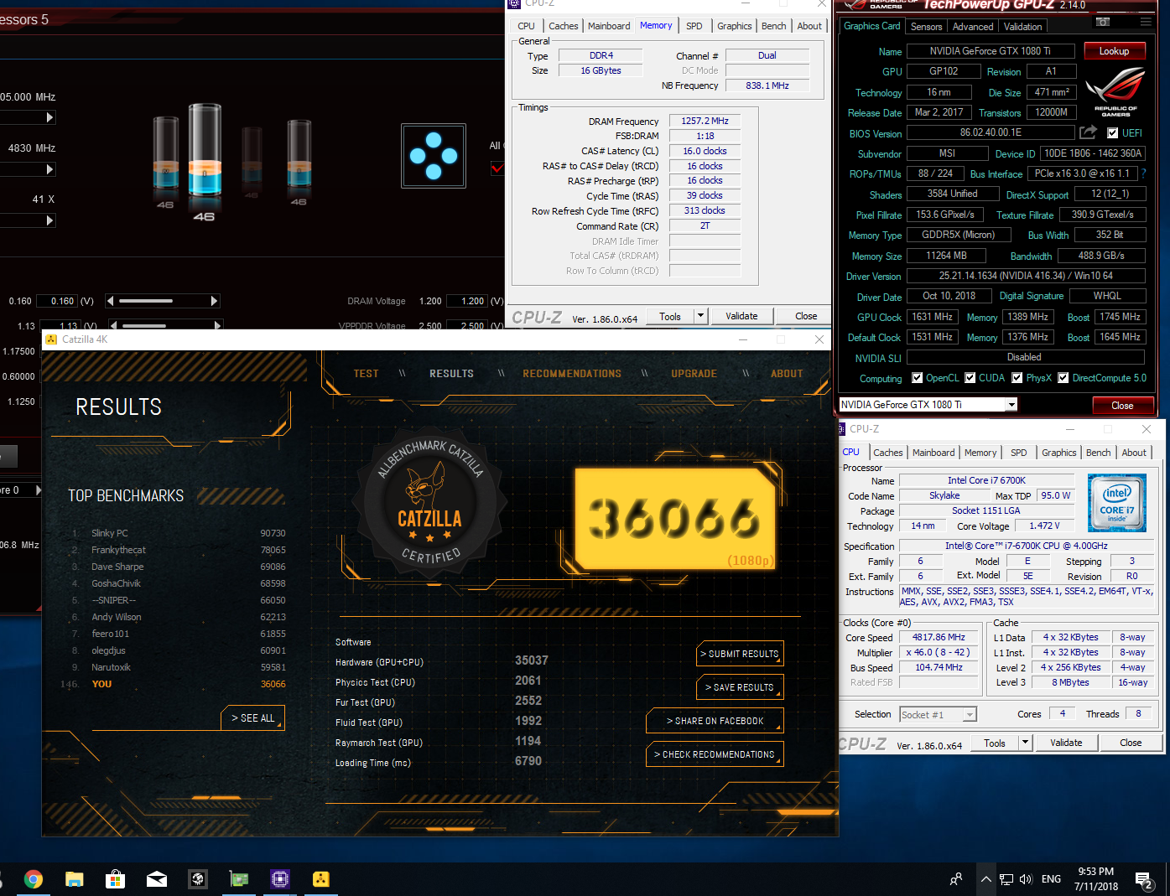Click the DRAM Voltage 1.200 input field
This screenshot has height=896, width=1170.
(467, 301)
